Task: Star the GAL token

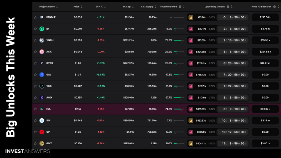Action: point(35,74)
